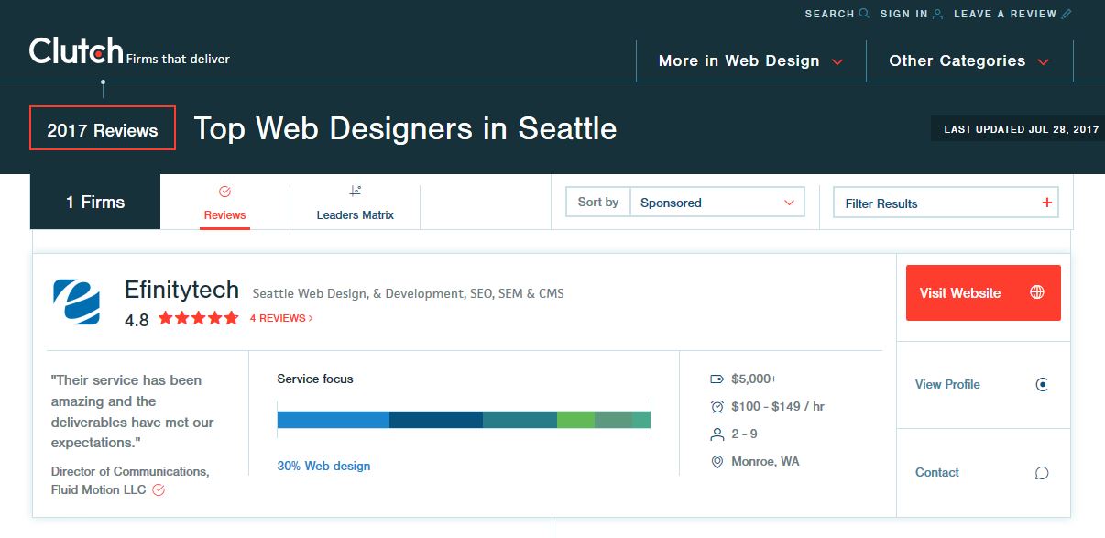
Task: Click the Monroe, WA location text
Action: tap(765, 461)
